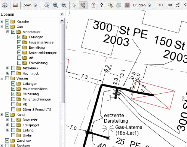The width and height of the screenshot is (187, 147).
Task: Collapse the Kanal tree node
Action: click(2, 114)
